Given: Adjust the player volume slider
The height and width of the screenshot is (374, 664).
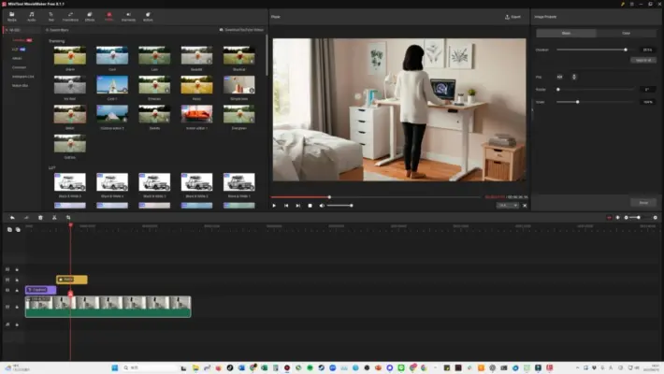Looking at the screenshot, I should [339, 206].
